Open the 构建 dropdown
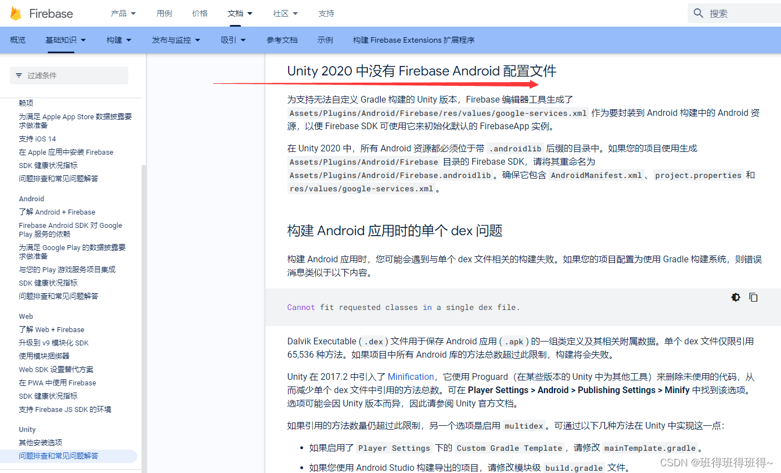This screenshot has width=781, height=473. point(118,39)
